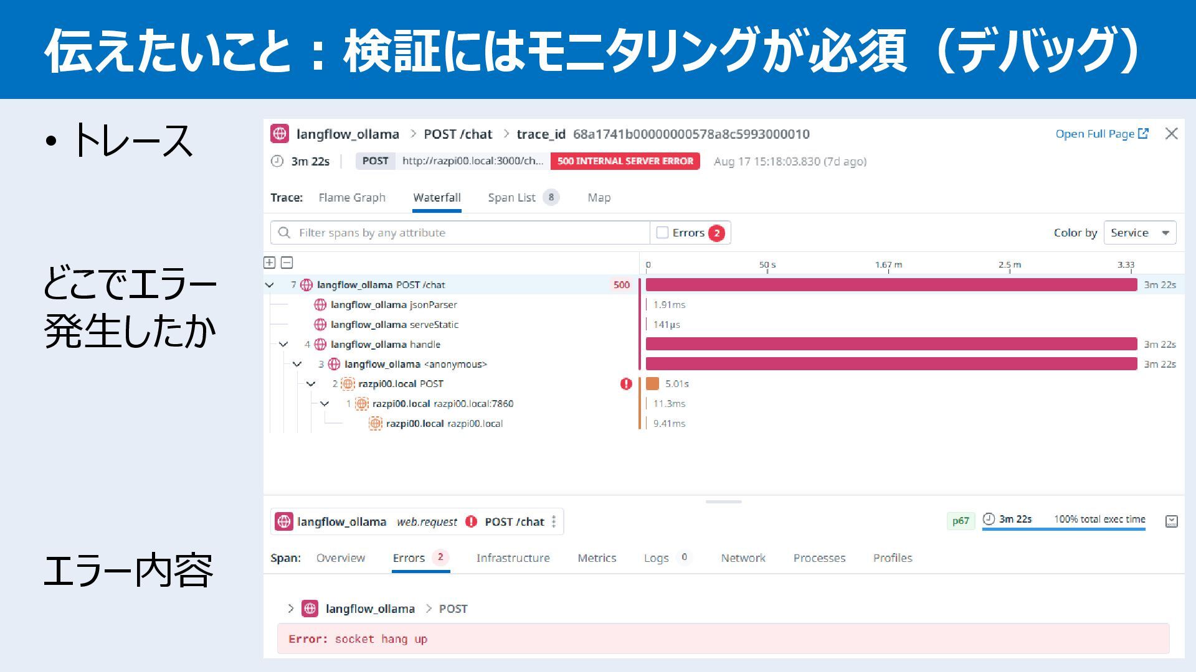Open span options three-dot menu beside POST /chat
Screen dimensions: 1196x672
554,521
